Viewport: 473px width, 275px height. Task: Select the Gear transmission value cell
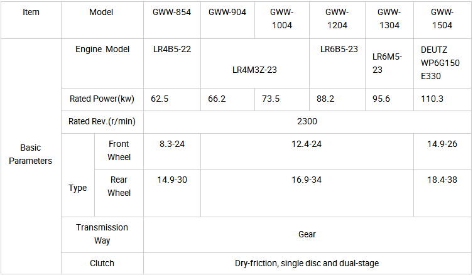(307, 234)
